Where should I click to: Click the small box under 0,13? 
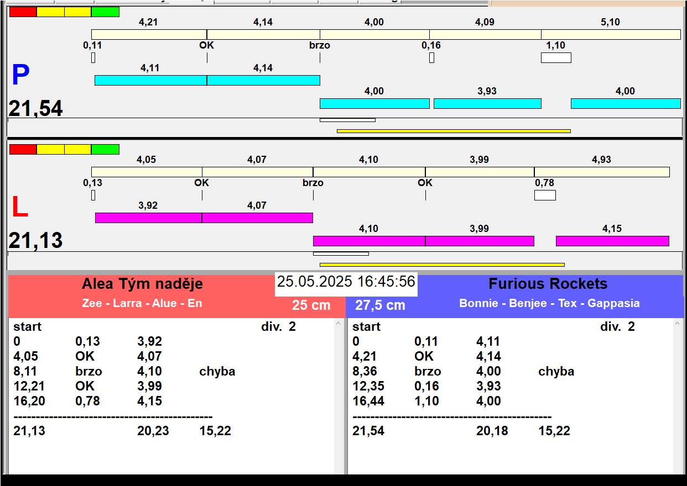[x=93, y=195]
